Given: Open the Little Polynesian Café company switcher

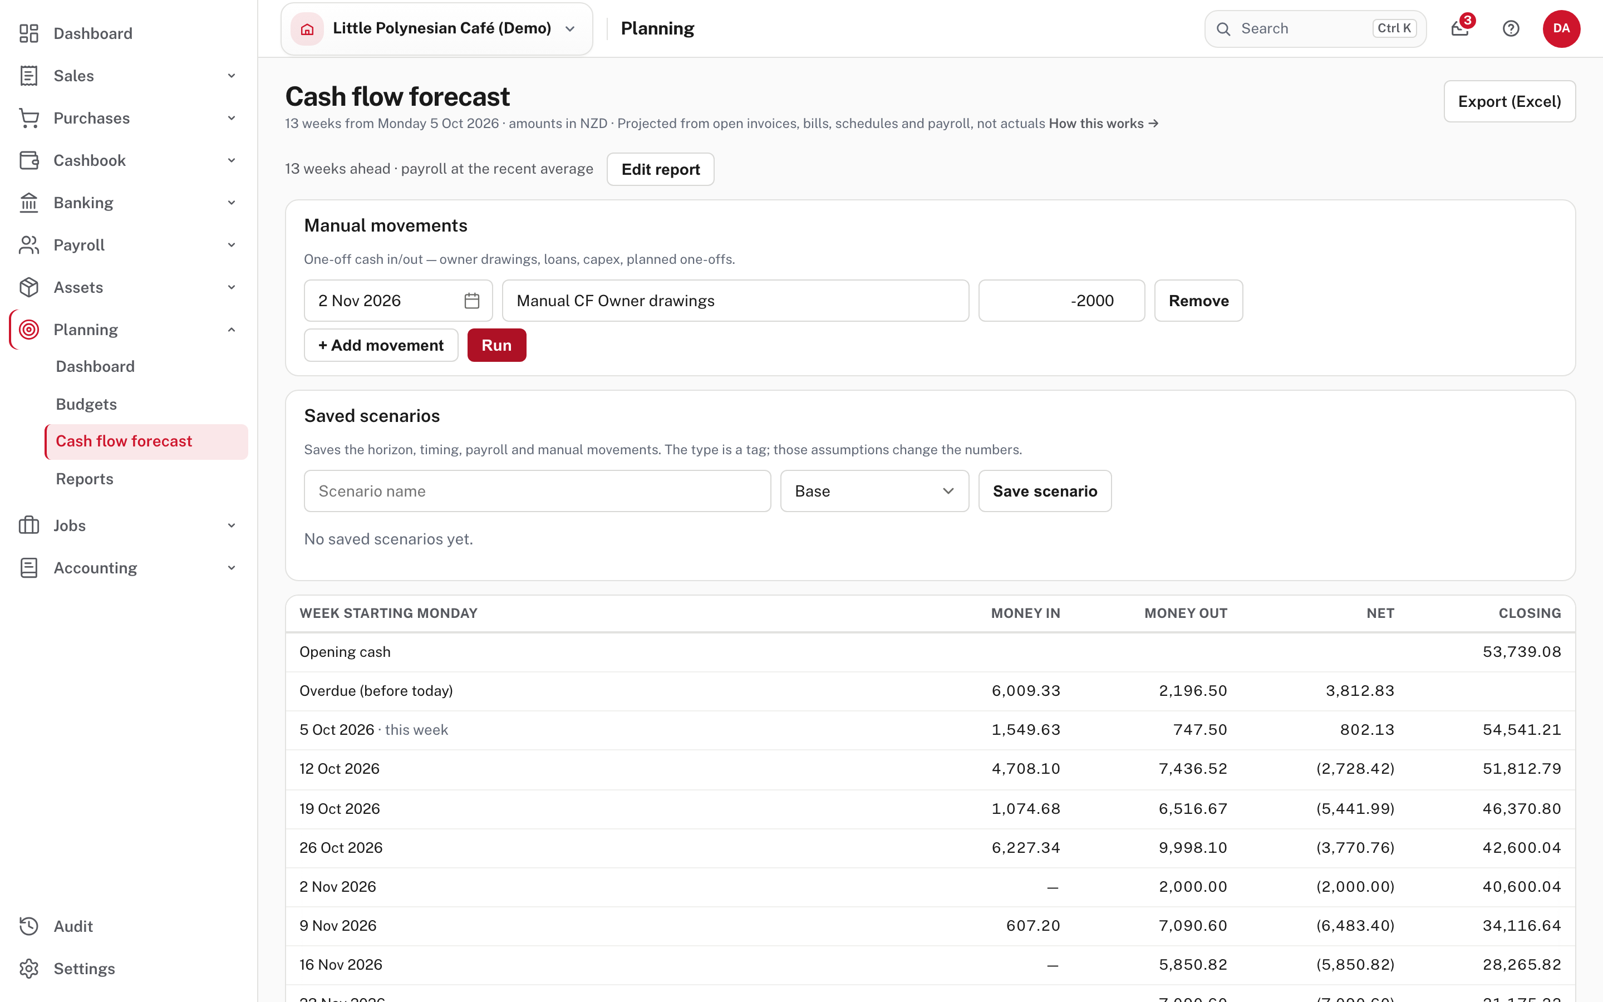Looking at the screenshot, I should 436,28.
